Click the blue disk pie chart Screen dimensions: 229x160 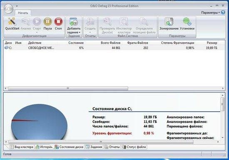click(x=39, y=122)
